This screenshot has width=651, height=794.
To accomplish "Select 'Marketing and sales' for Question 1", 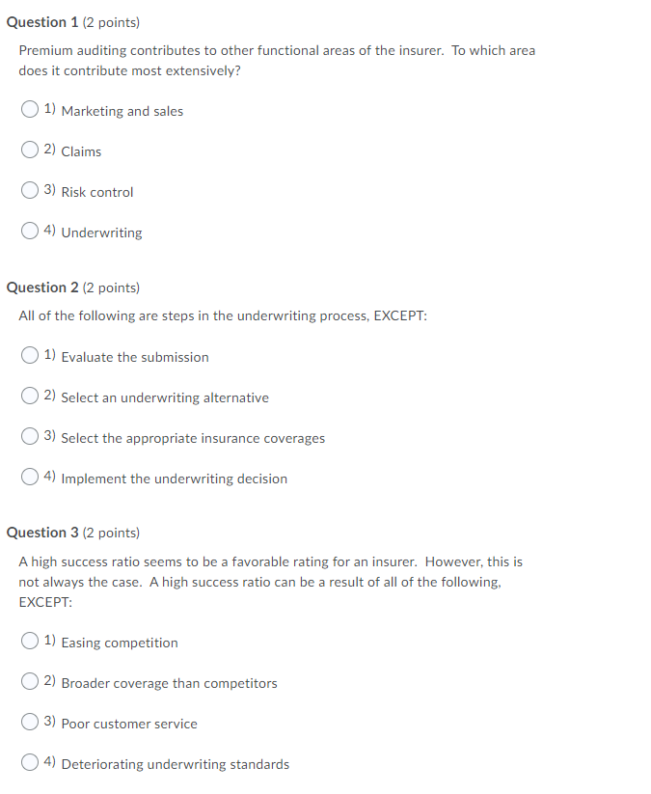I will click(x=30, y=109).
